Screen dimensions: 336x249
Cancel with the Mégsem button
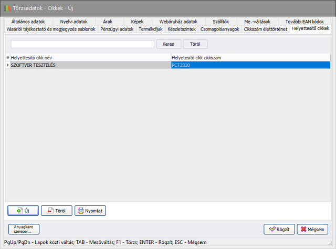click(x=312, y=229)
